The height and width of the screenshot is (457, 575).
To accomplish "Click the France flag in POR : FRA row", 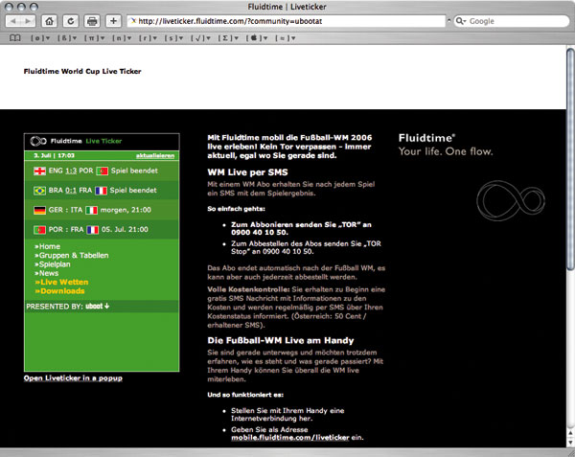I will coord(92,230).
